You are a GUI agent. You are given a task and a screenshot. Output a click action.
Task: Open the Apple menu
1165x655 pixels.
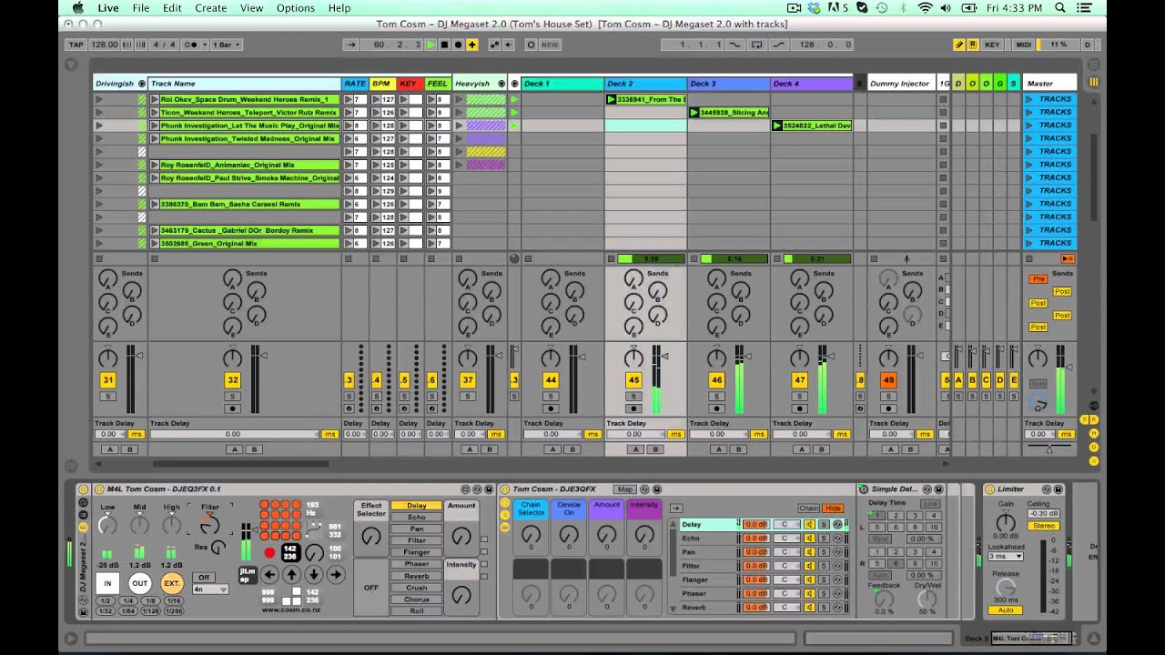pyautogui.click(x=77, y=8)
